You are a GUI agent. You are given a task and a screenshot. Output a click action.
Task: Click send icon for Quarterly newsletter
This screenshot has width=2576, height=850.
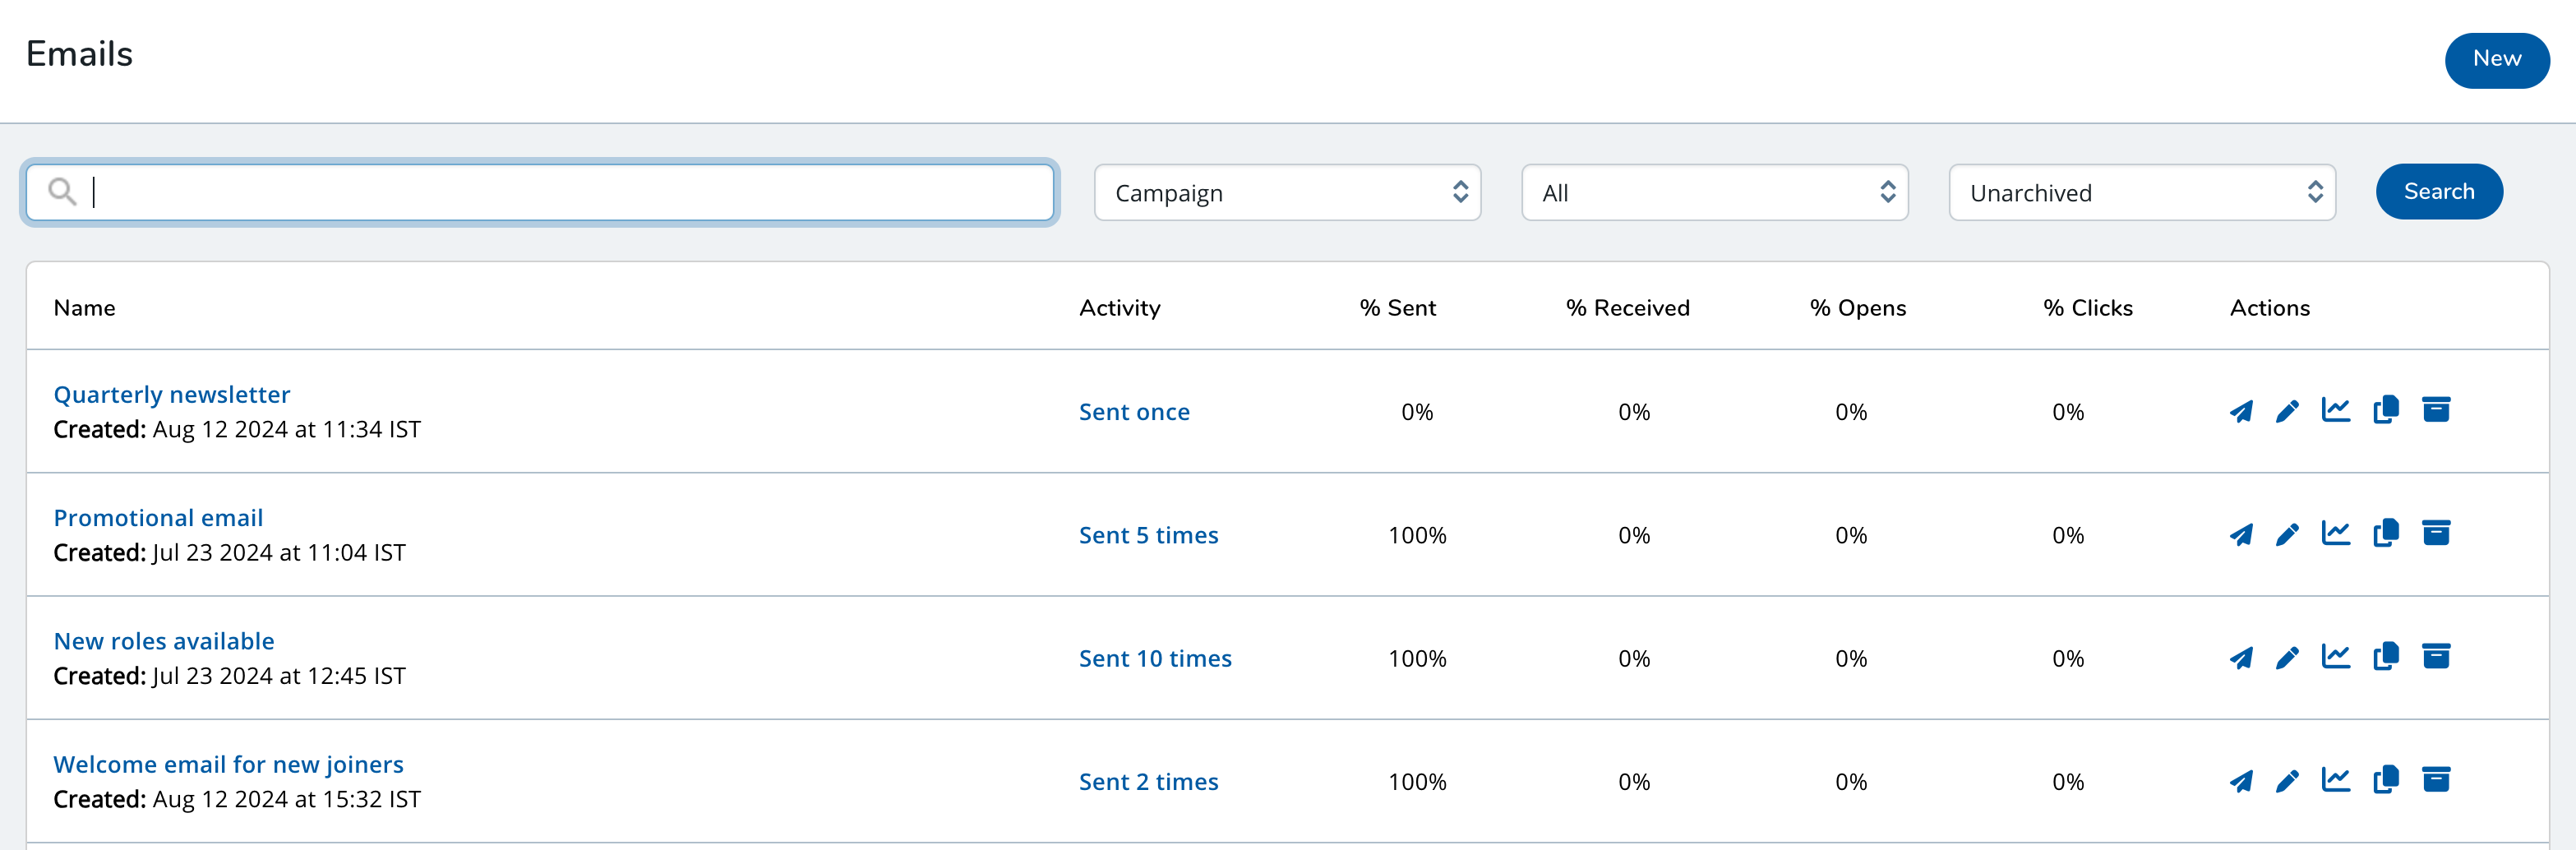tap(2240, 411)
